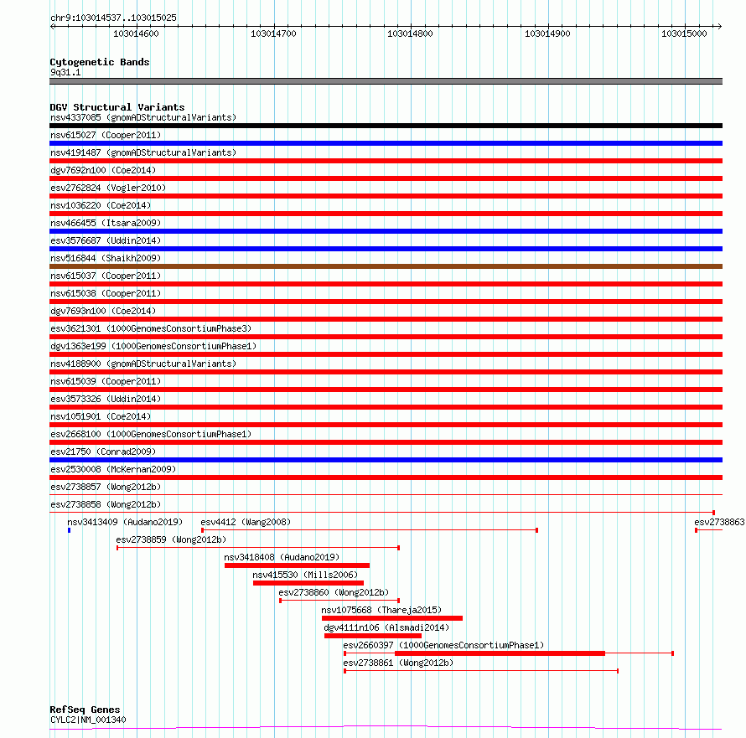Click the gray 9q31.1 cytogenetic band bar
The width and height of the screenshot is (746, 738).
(x=386, y=81)
